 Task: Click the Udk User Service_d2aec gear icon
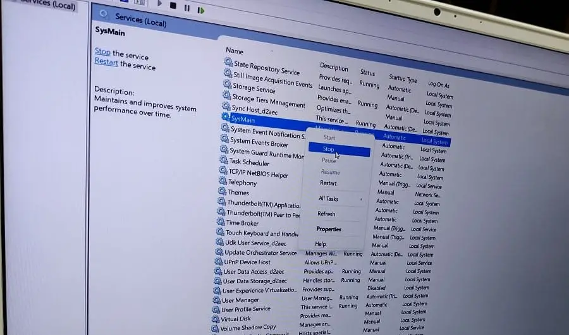tap(219, 241)
